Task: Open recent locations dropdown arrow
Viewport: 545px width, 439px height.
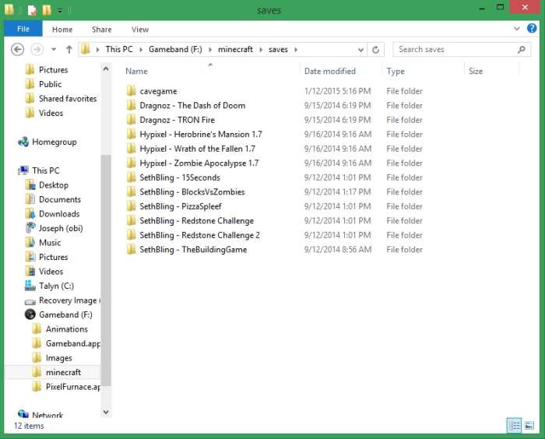Action: point(54,49)
